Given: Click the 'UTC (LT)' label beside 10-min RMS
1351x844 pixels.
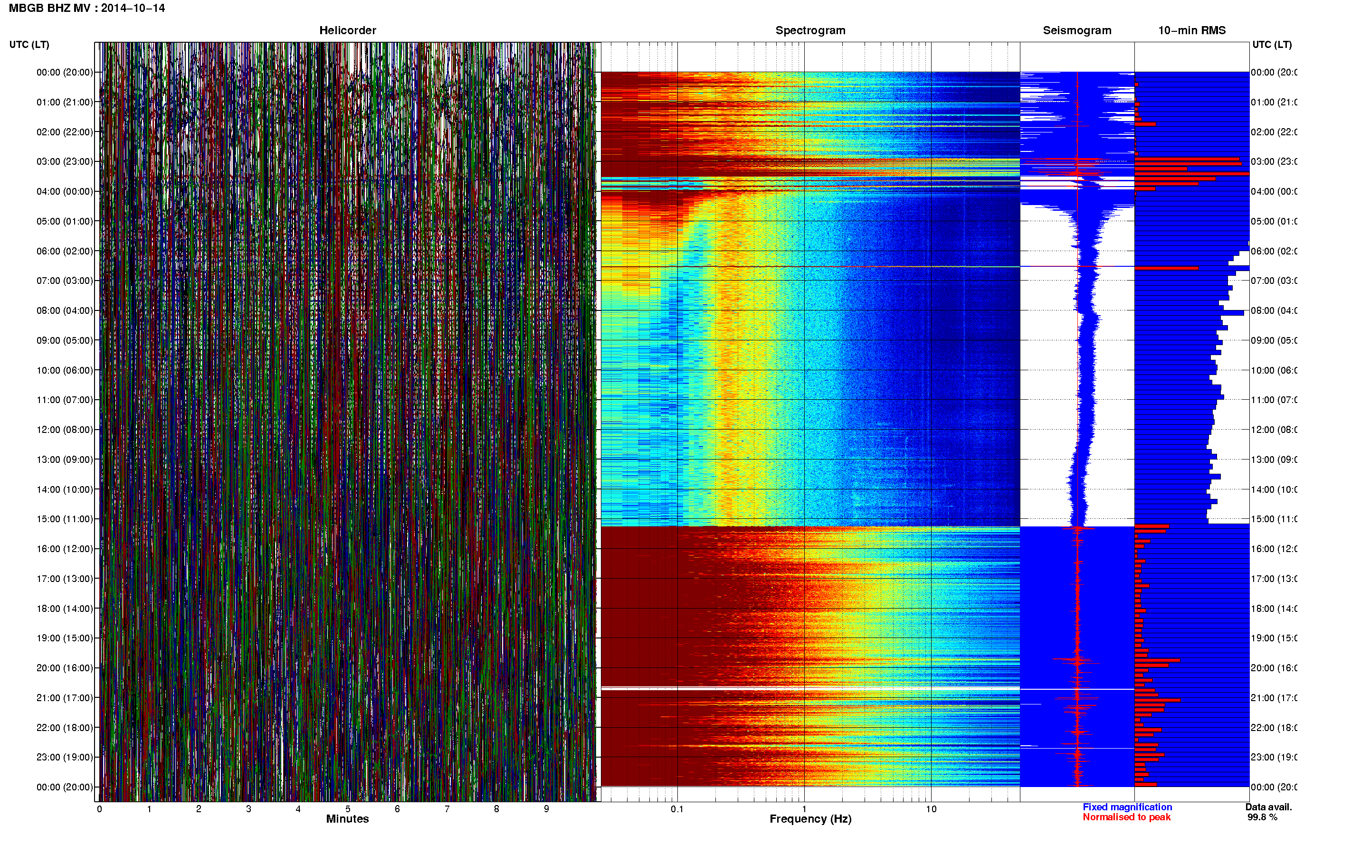Looking at the screenshot, I should [1272, 45].
